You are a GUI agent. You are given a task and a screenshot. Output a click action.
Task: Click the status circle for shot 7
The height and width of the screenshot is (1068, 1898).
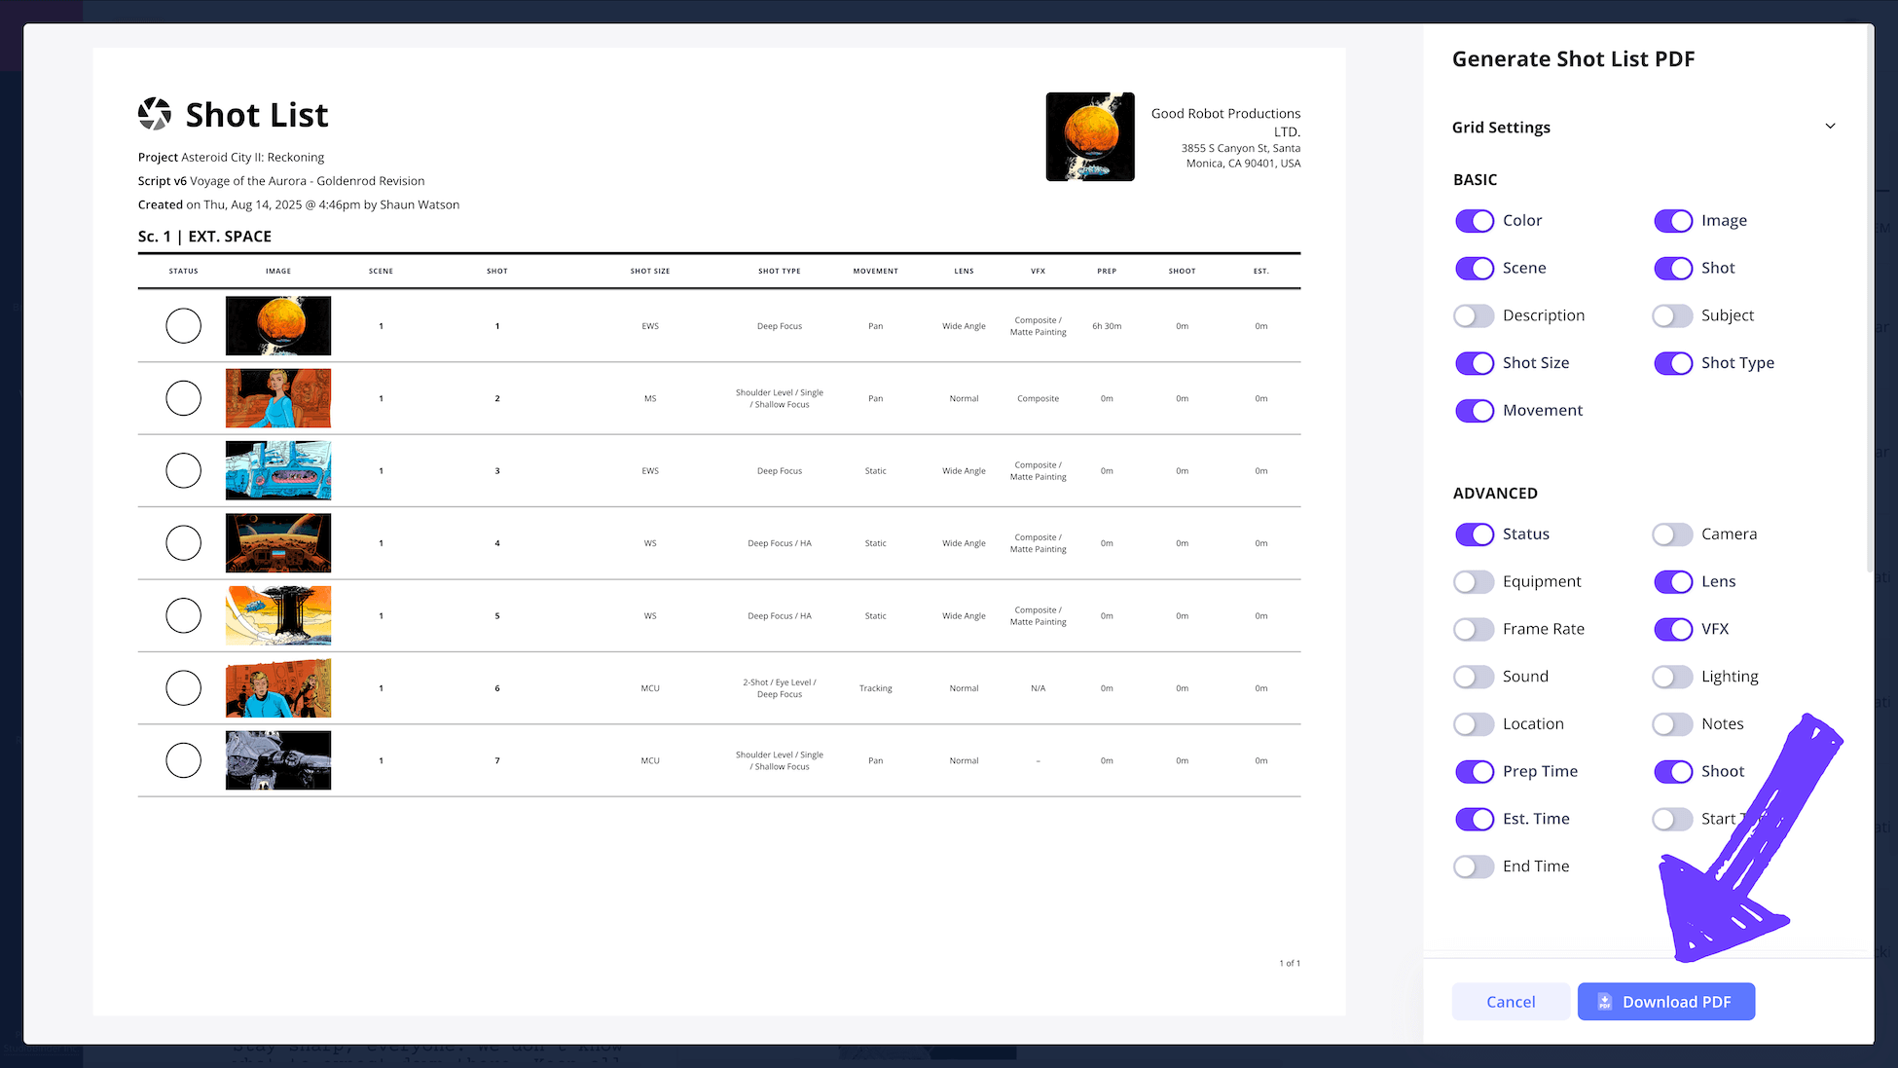(x=183, y=760)
